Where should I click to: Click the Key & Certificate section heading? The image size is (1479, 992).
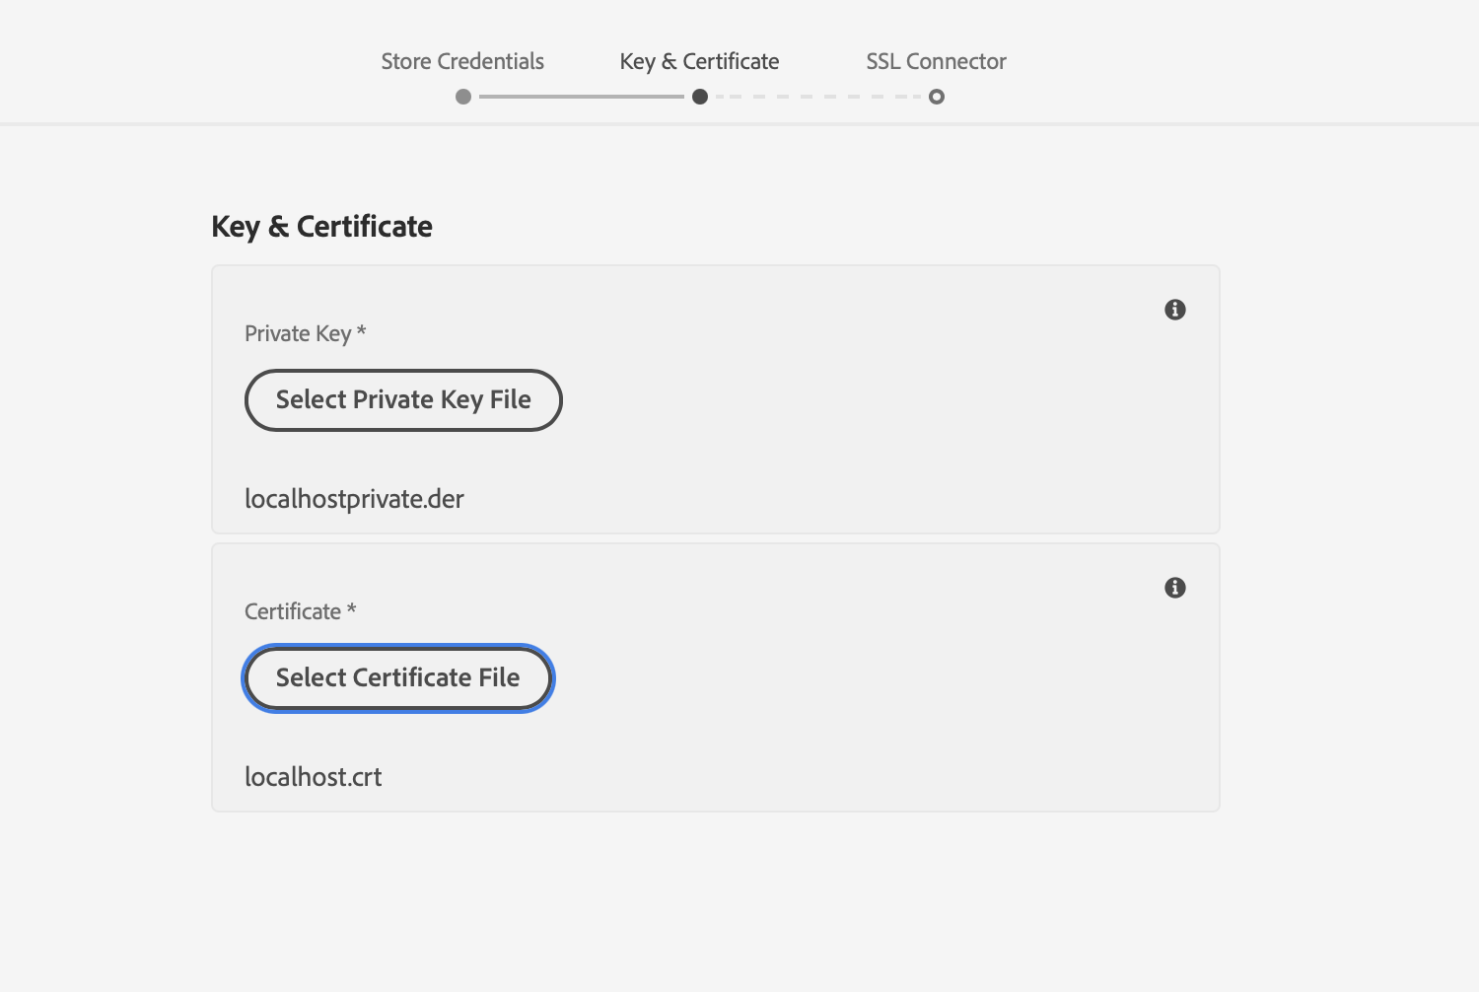point(321,227)
